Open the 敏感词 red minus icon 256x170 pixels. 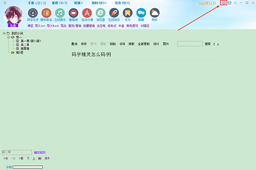tap(73, 13)
